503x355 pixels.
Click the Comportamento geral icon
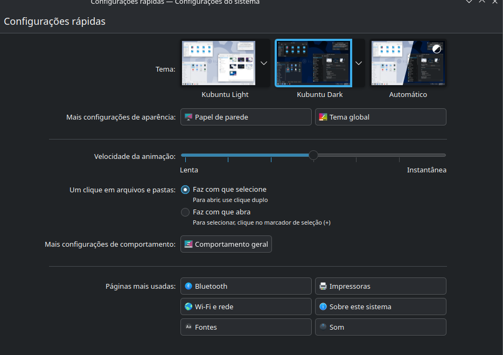188,244
